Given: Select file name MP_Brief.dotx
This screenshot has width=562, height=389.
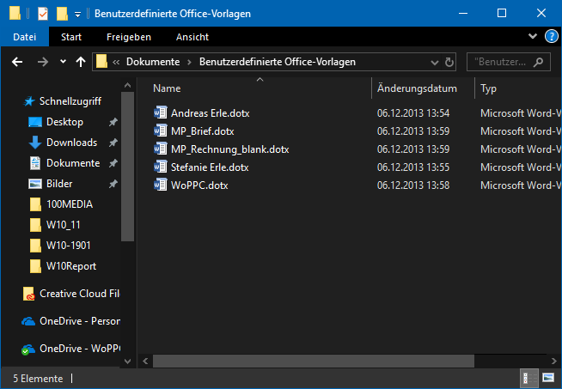Looking at the screenshot, I should coord(203,131).
